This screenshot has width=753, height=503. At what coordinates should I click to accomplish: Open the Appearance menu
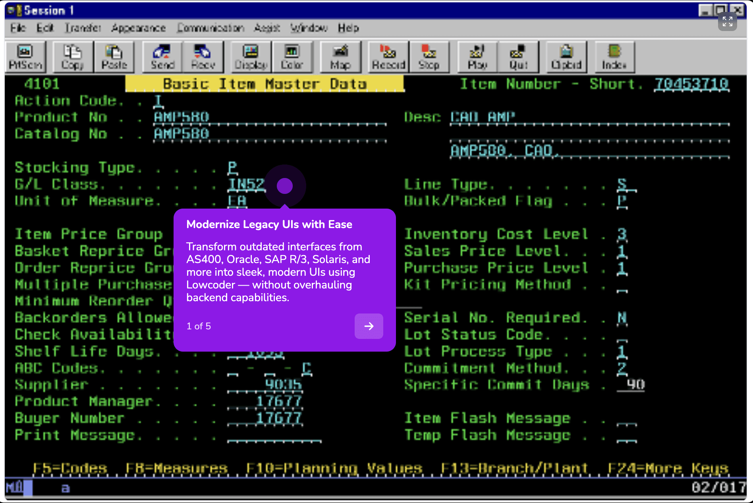click(x=138, y=28)
